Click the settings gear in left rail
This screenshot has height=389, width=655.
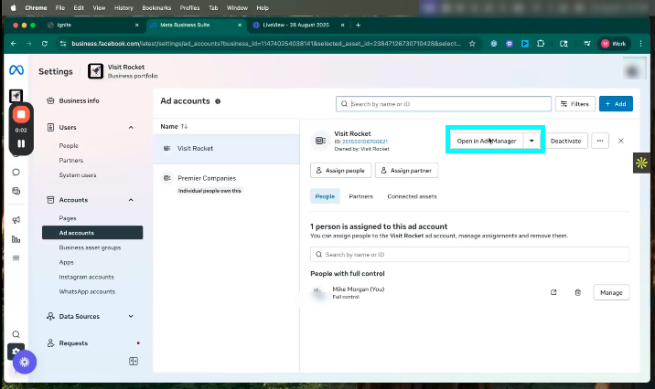coord(16,351)
